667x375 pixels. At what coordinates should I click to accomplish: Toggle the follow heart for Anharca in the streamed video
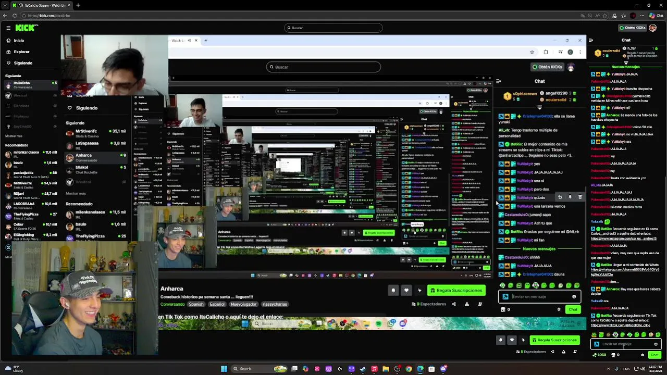coord(406,290)
